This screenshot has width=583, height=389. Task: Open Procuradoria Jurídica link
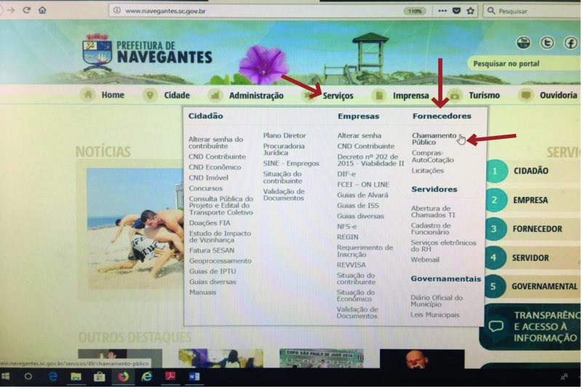(x=284, y=149)
